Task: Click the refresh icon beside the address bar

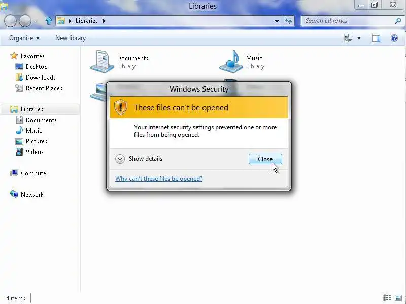Action: (288, 21)
